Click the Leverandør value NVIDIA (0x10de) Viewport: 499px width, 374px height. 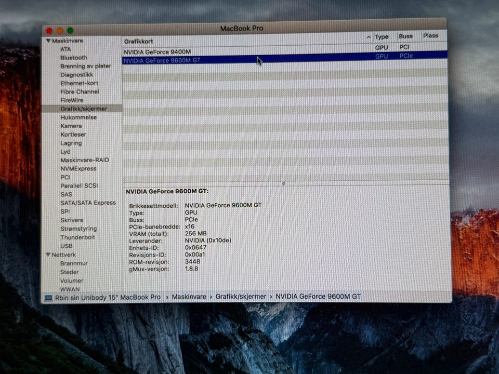point(208,241)
